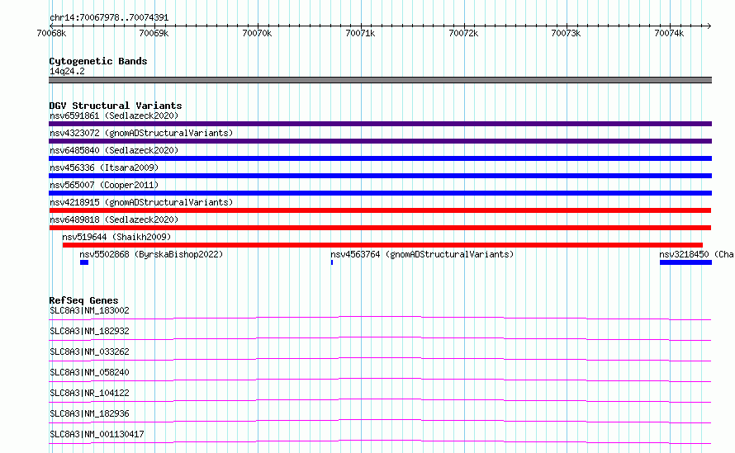Click the 70072k ruler tick label
Image resolution: width=735 pixels, height=453 pixels.
463,33
